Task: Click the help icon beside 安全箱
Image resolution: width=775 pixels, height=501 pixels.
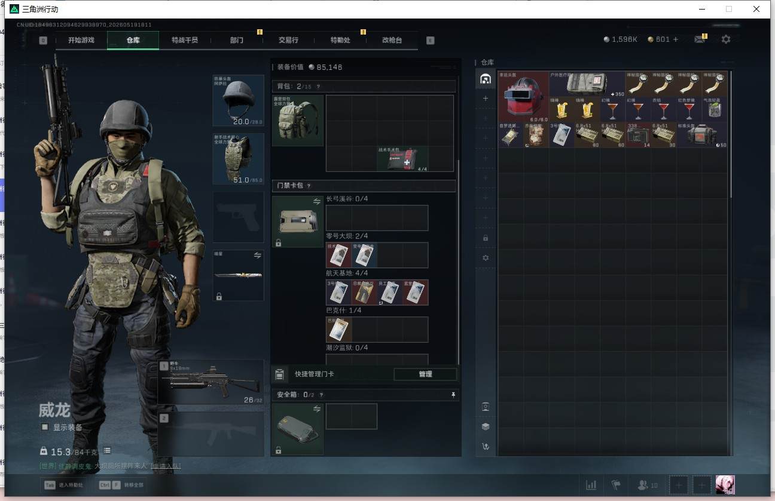Action: pyautogui.click(x=321, y=395)
